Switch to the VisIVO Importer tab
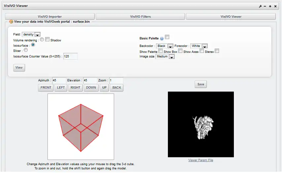Image resolution: width=282 pixels, height=173 pixels. pos(50,16)
